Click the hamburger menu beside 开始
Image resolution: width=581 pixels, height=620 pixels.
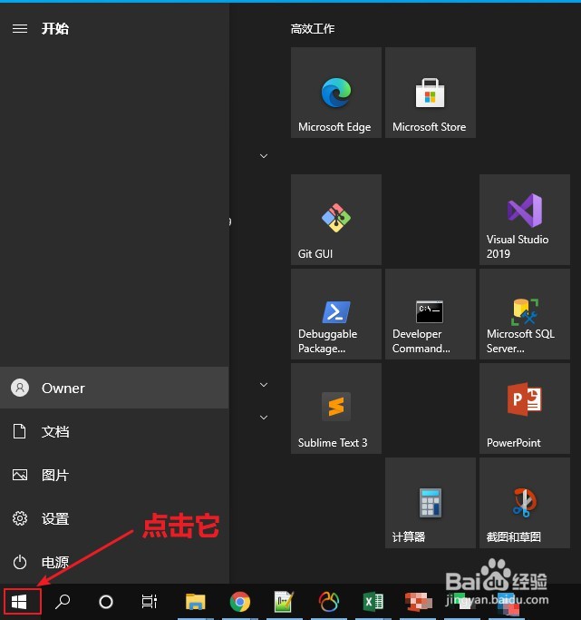pos(20,28)
